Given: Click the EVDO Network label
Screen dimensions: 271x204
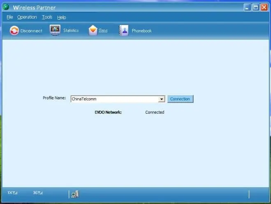Looking at the screenshot, I should coord(108,112).
